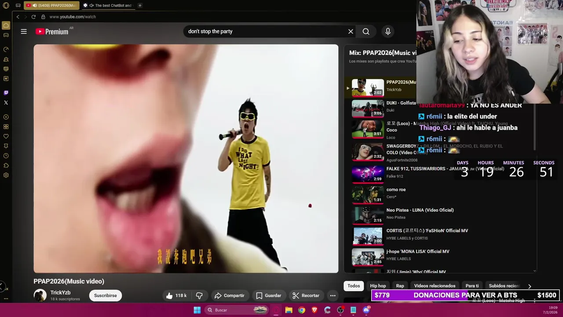The image size is (563, 317).
Task: Dislike the PPAP2026 video
Action: click(x=199, y=295)
